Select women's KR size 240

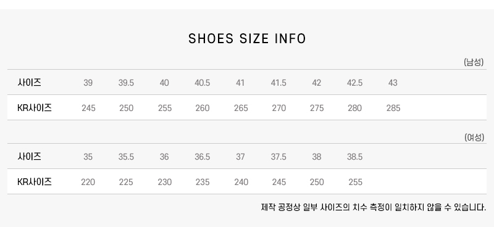tap(241, 182)
